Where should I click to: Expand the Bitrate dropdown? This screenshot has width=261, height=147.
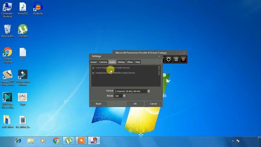click(124, 96)
